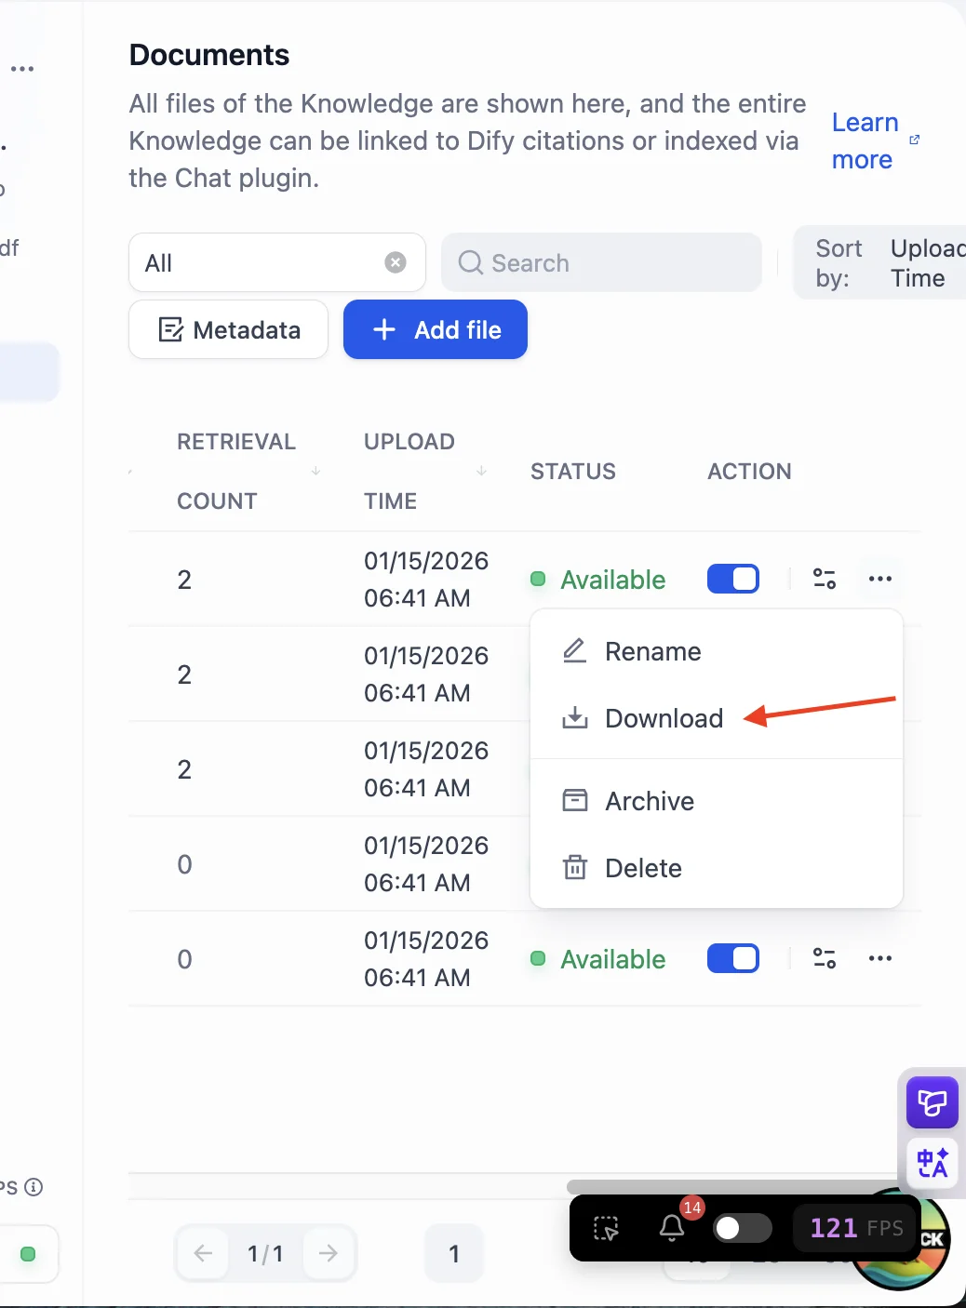
Task: Toggle the switch in the dark toolbar
Action: point(742,1228)
